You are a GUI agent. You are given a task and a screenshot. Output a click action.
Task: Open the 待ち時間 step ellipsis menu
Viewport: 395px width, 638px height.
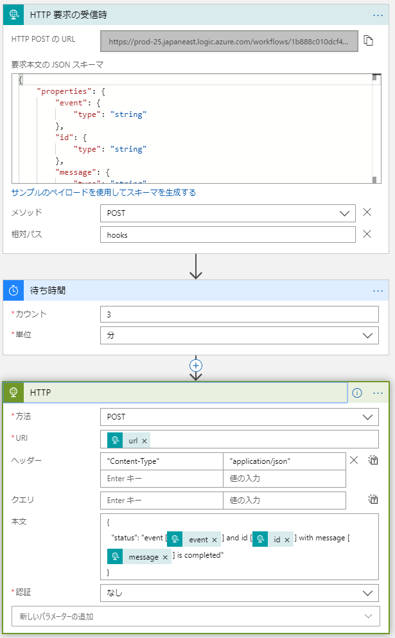coord(378,291)
